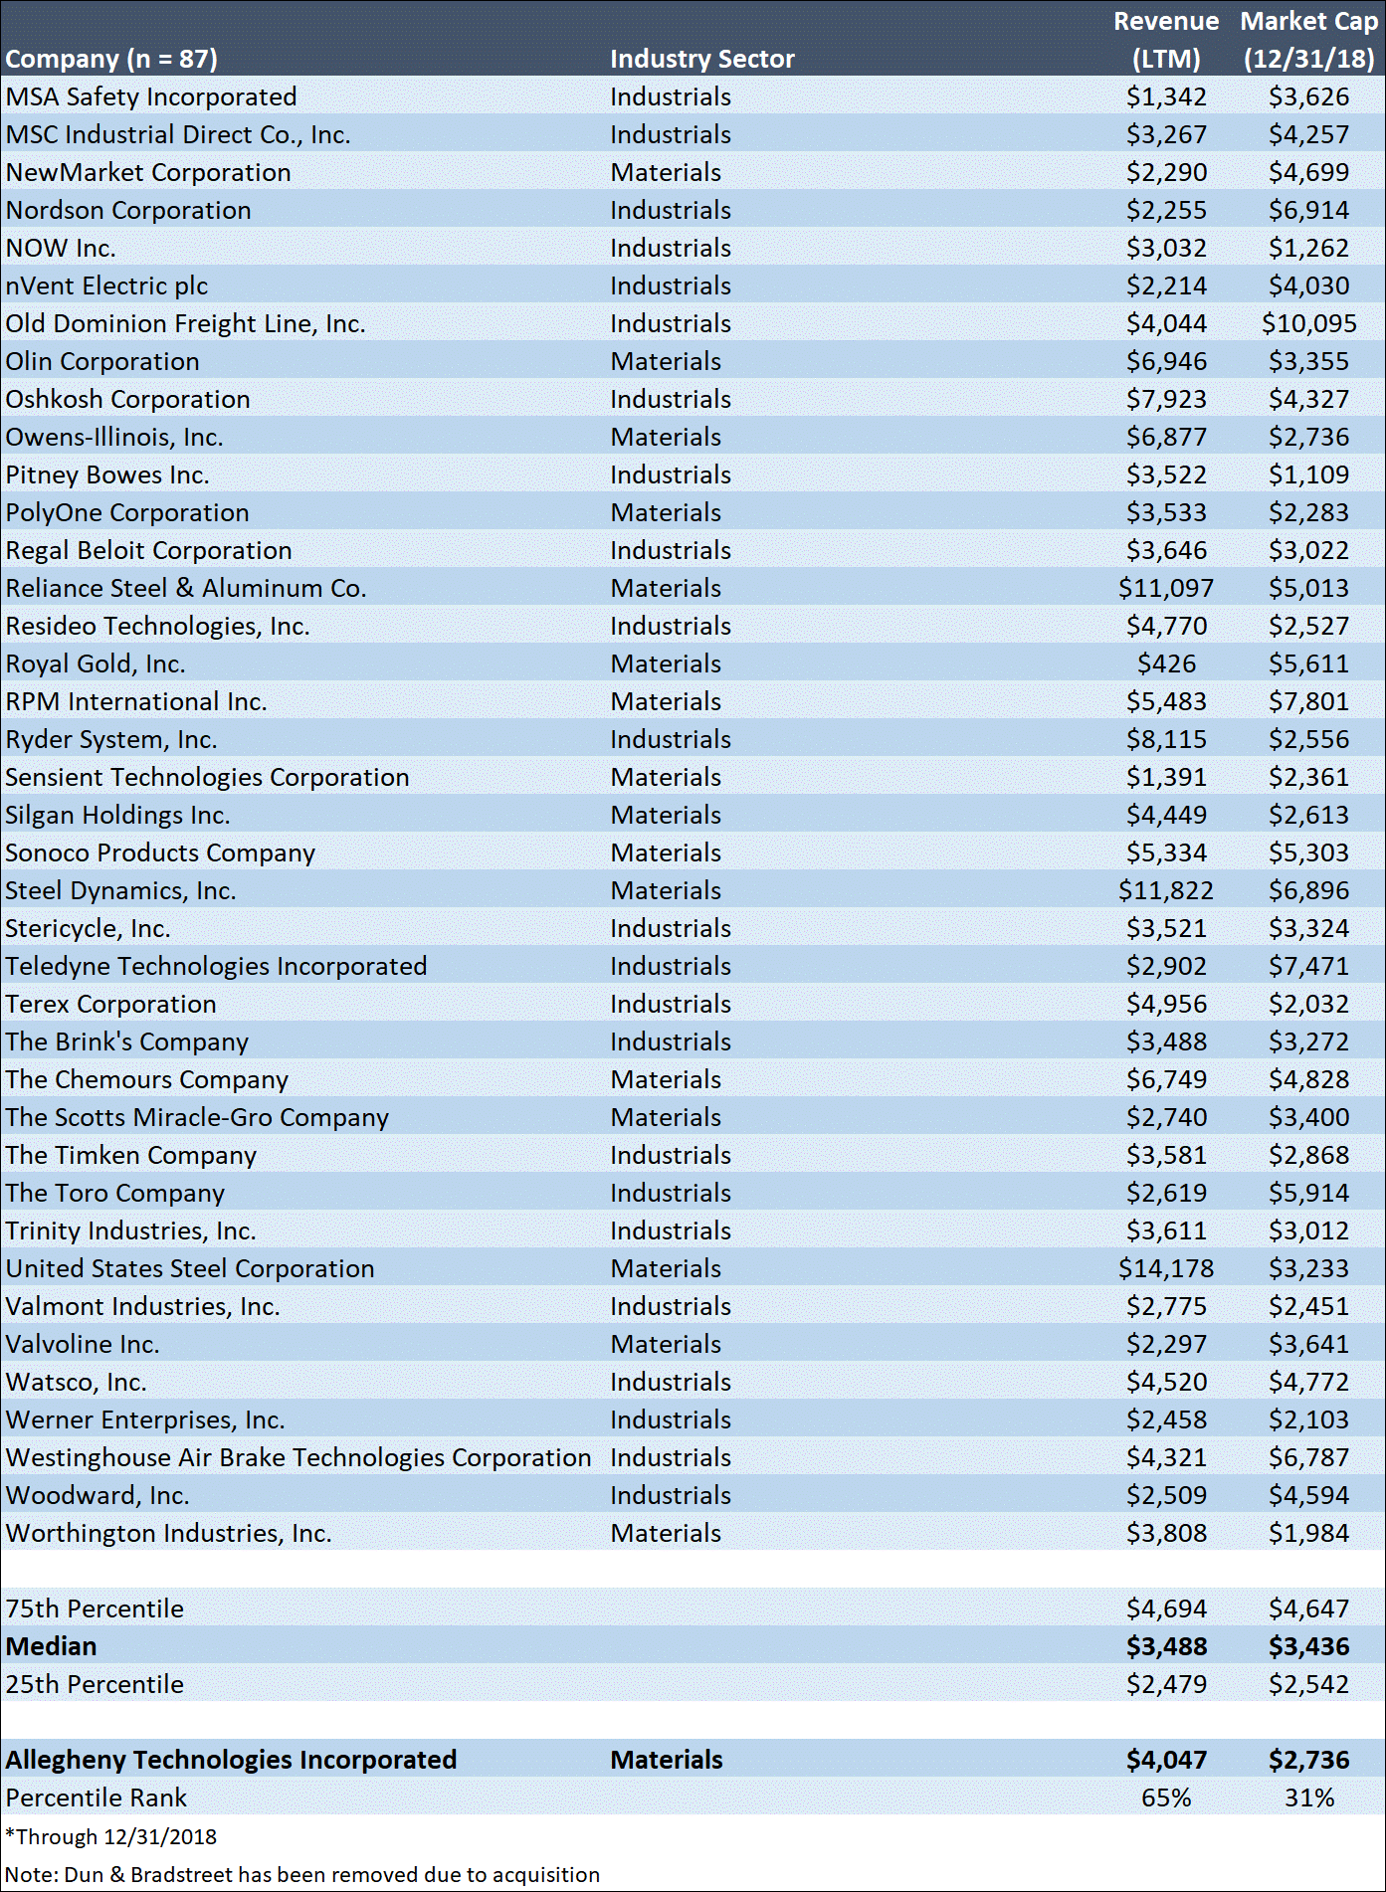Select 'Steel Dynamics, Inc.' cell

[120, 890]
